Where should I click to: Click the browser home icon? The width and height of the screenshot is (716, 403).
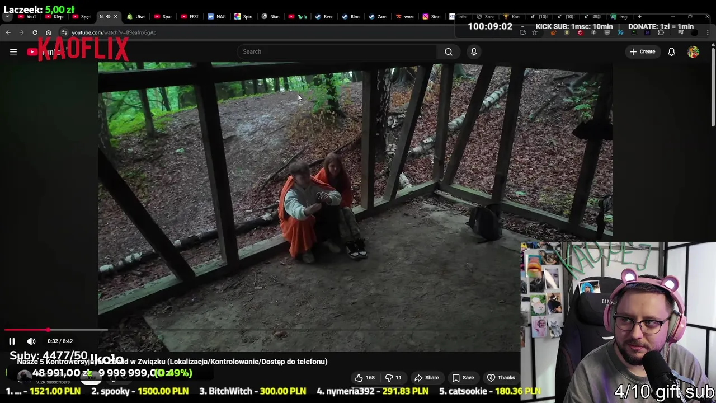[48, 32]
